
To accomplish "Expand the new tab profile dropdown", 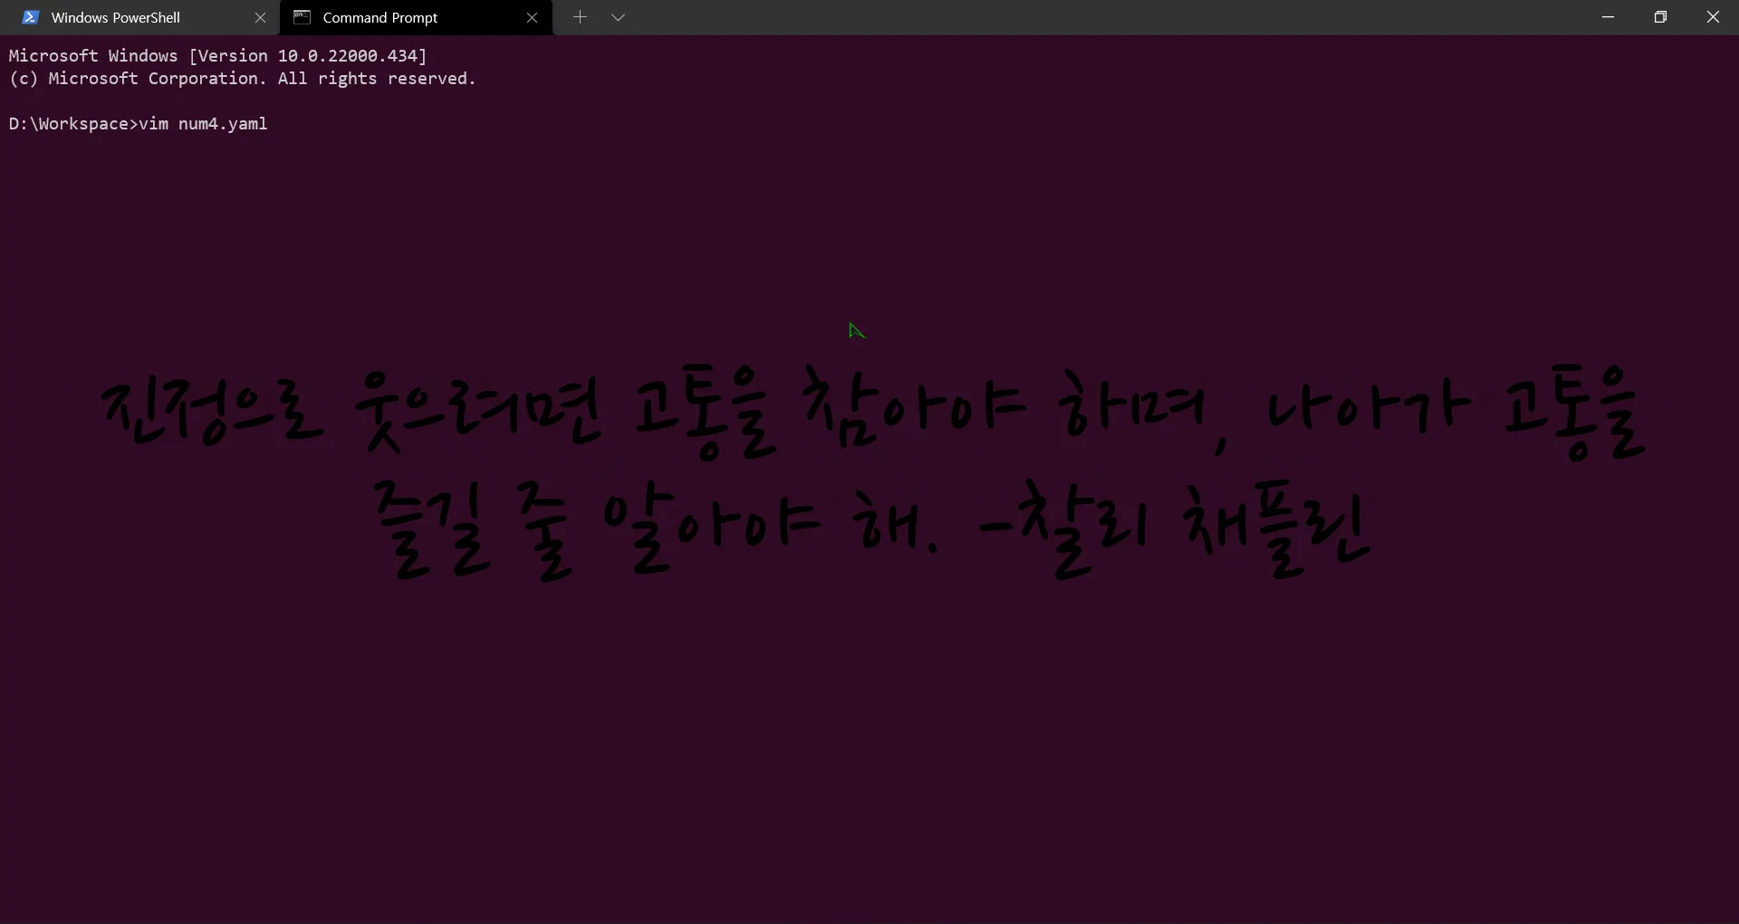I will pos(619,17).
